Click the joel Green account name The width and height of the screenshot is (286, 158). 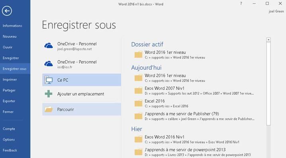tap(276, 11)
